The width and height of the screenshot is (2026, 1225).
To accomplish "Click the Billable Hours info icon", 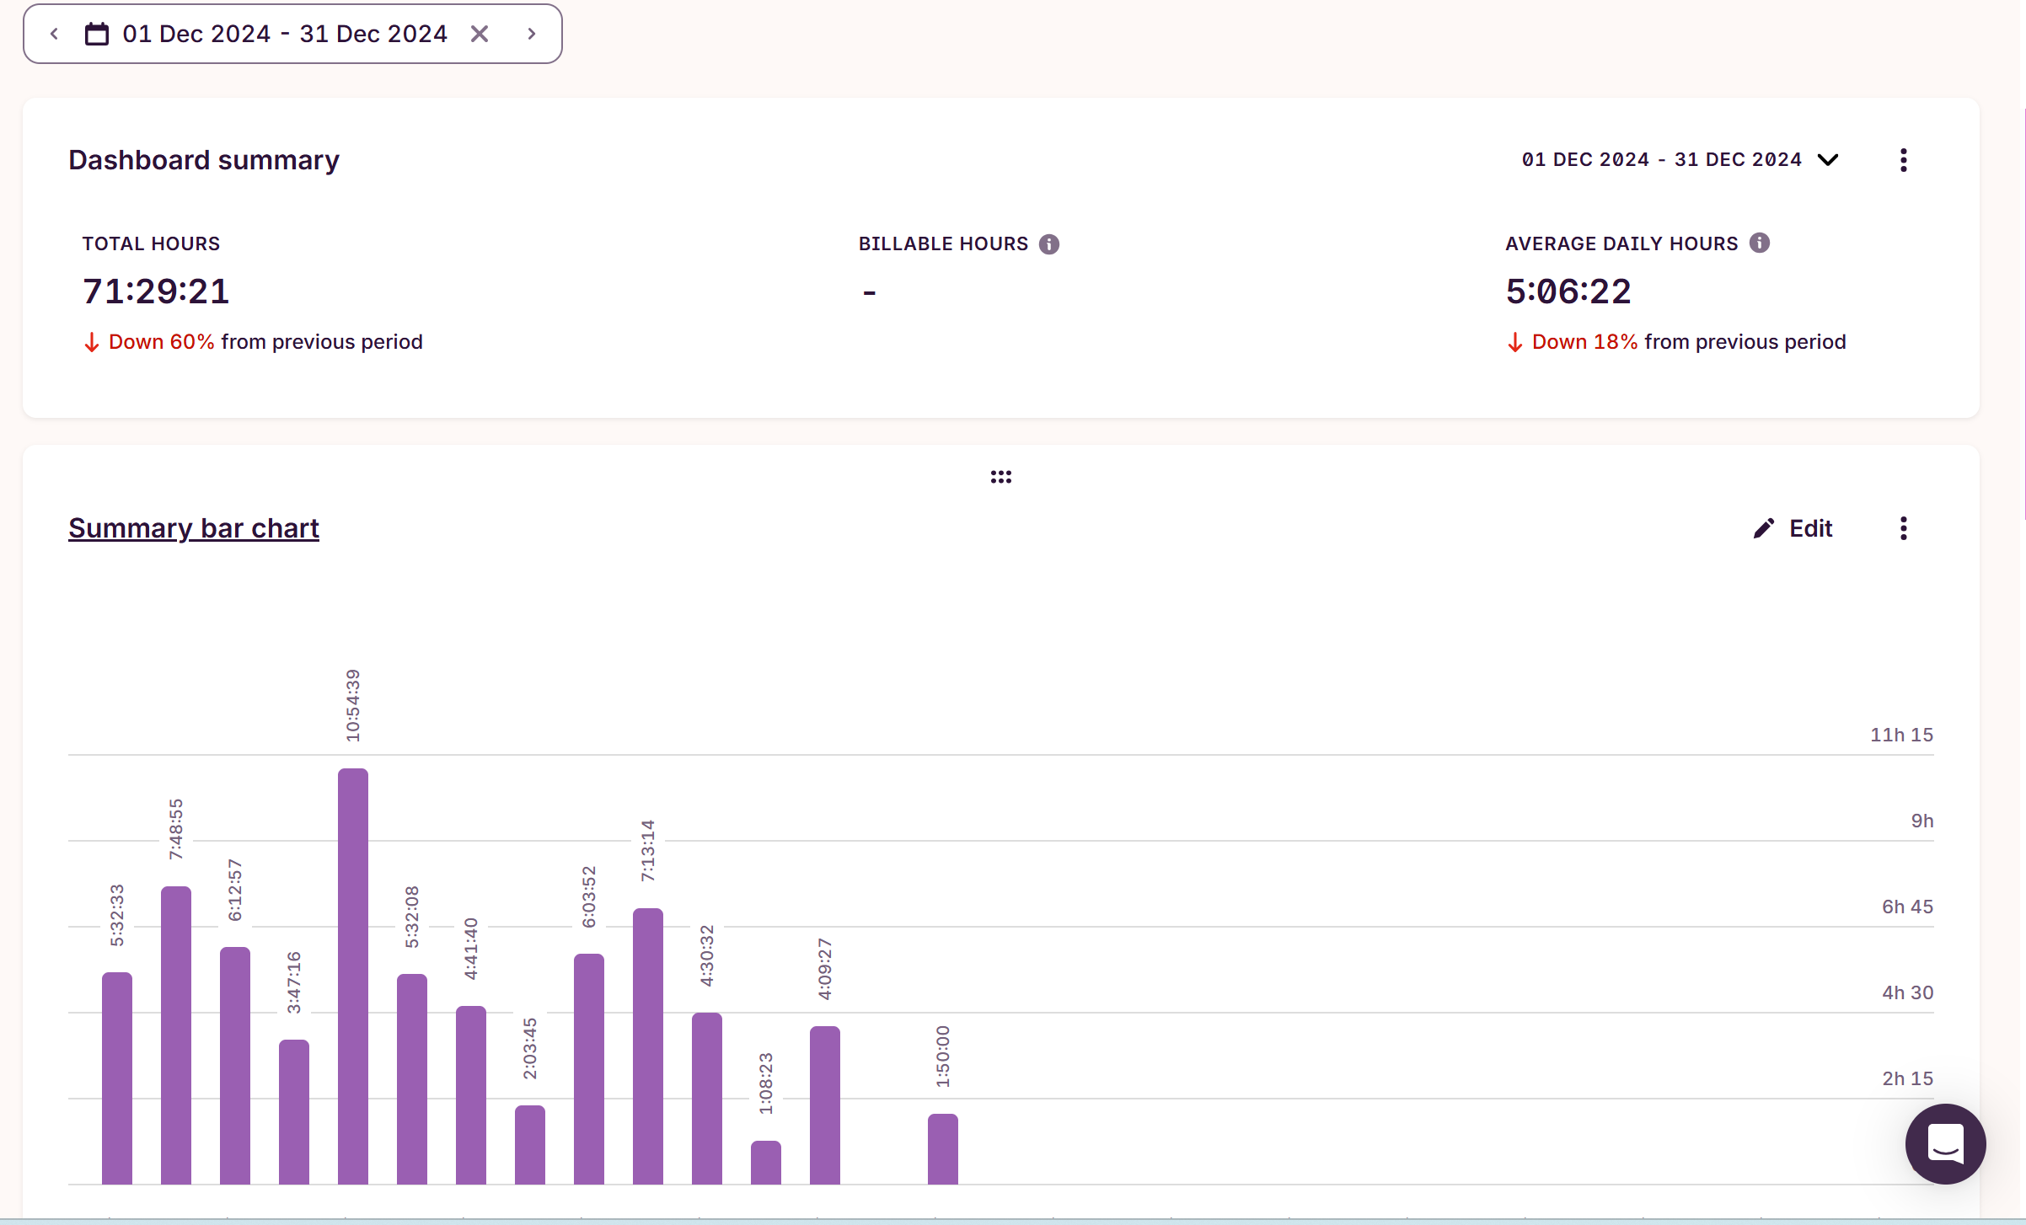I will pyautogui.click(x=1048, y=244).
